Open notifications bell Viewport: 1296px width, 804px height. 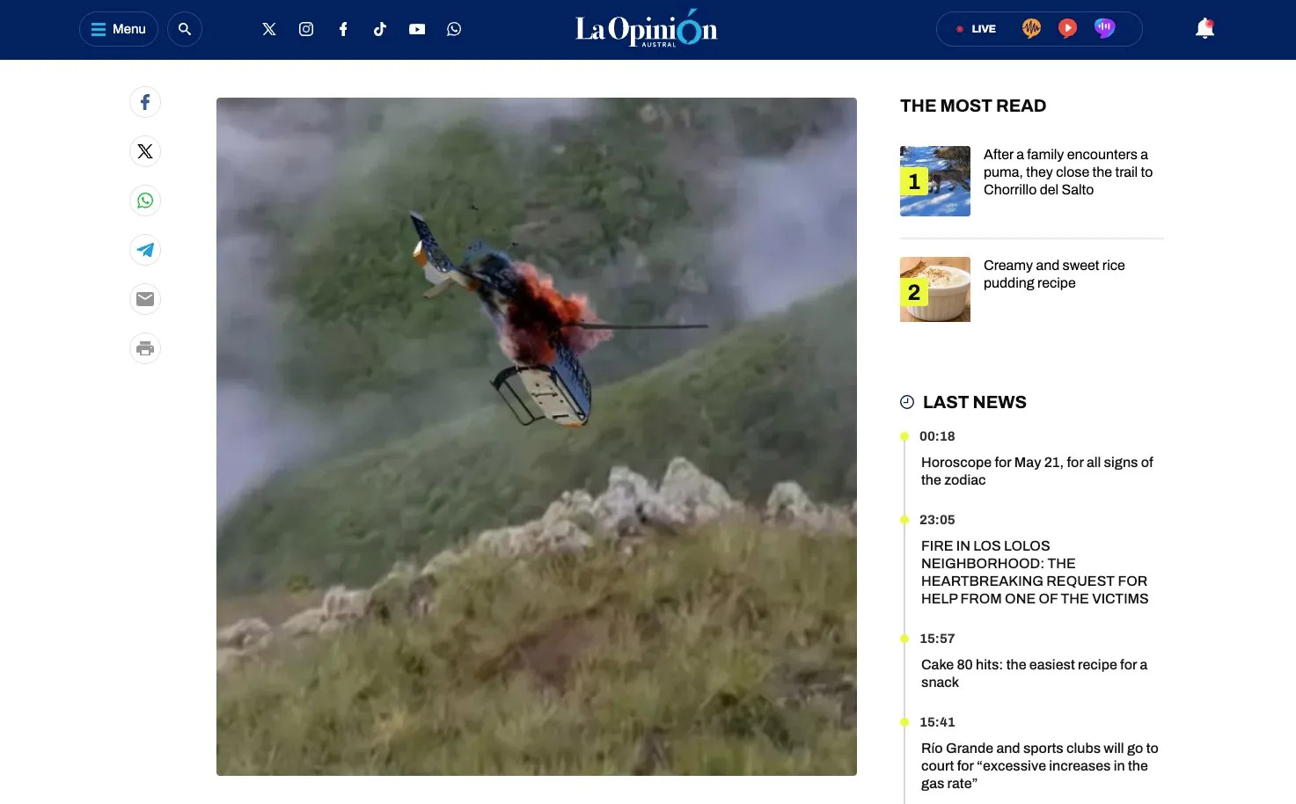[x=1205, y=29]
